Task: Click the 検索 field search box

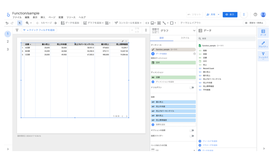Action: click(227, 38)
